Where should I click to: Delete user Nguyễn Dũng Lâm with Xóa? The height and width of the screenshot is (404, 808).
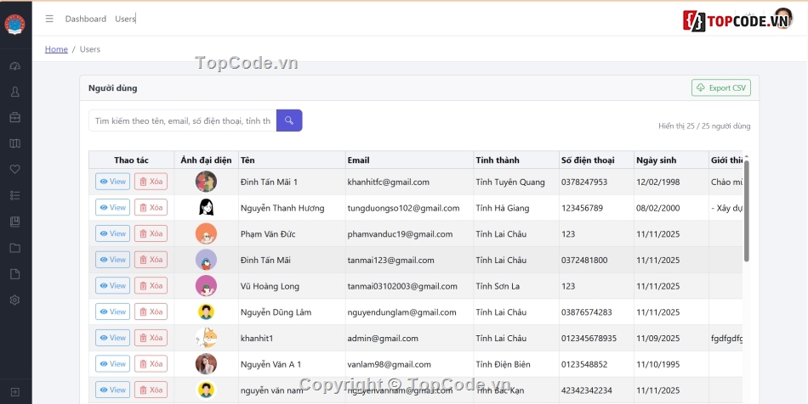(x=151, y=311)
